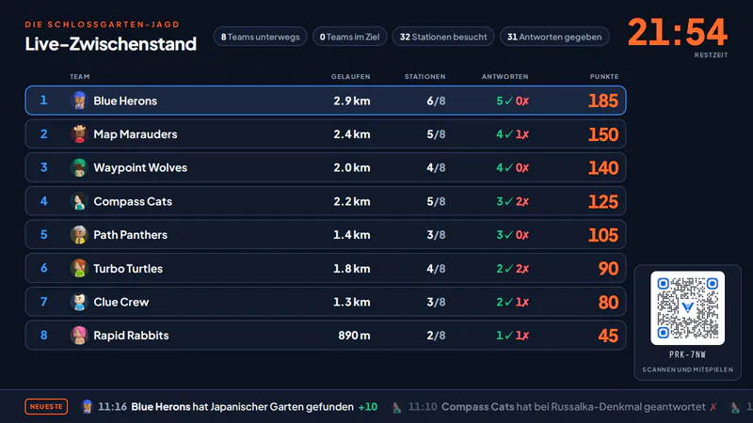753x423 pixels.
Task: Click the 6/8 stations value
Action: click(436, 101)
